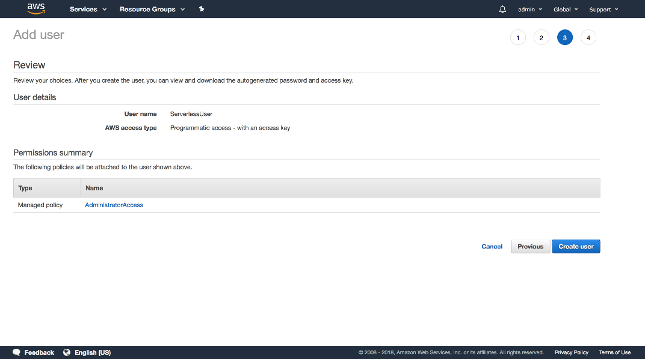Select the current step 3 circle
Image resolution: width=645 pixels, height=359 pixels.
564,38
